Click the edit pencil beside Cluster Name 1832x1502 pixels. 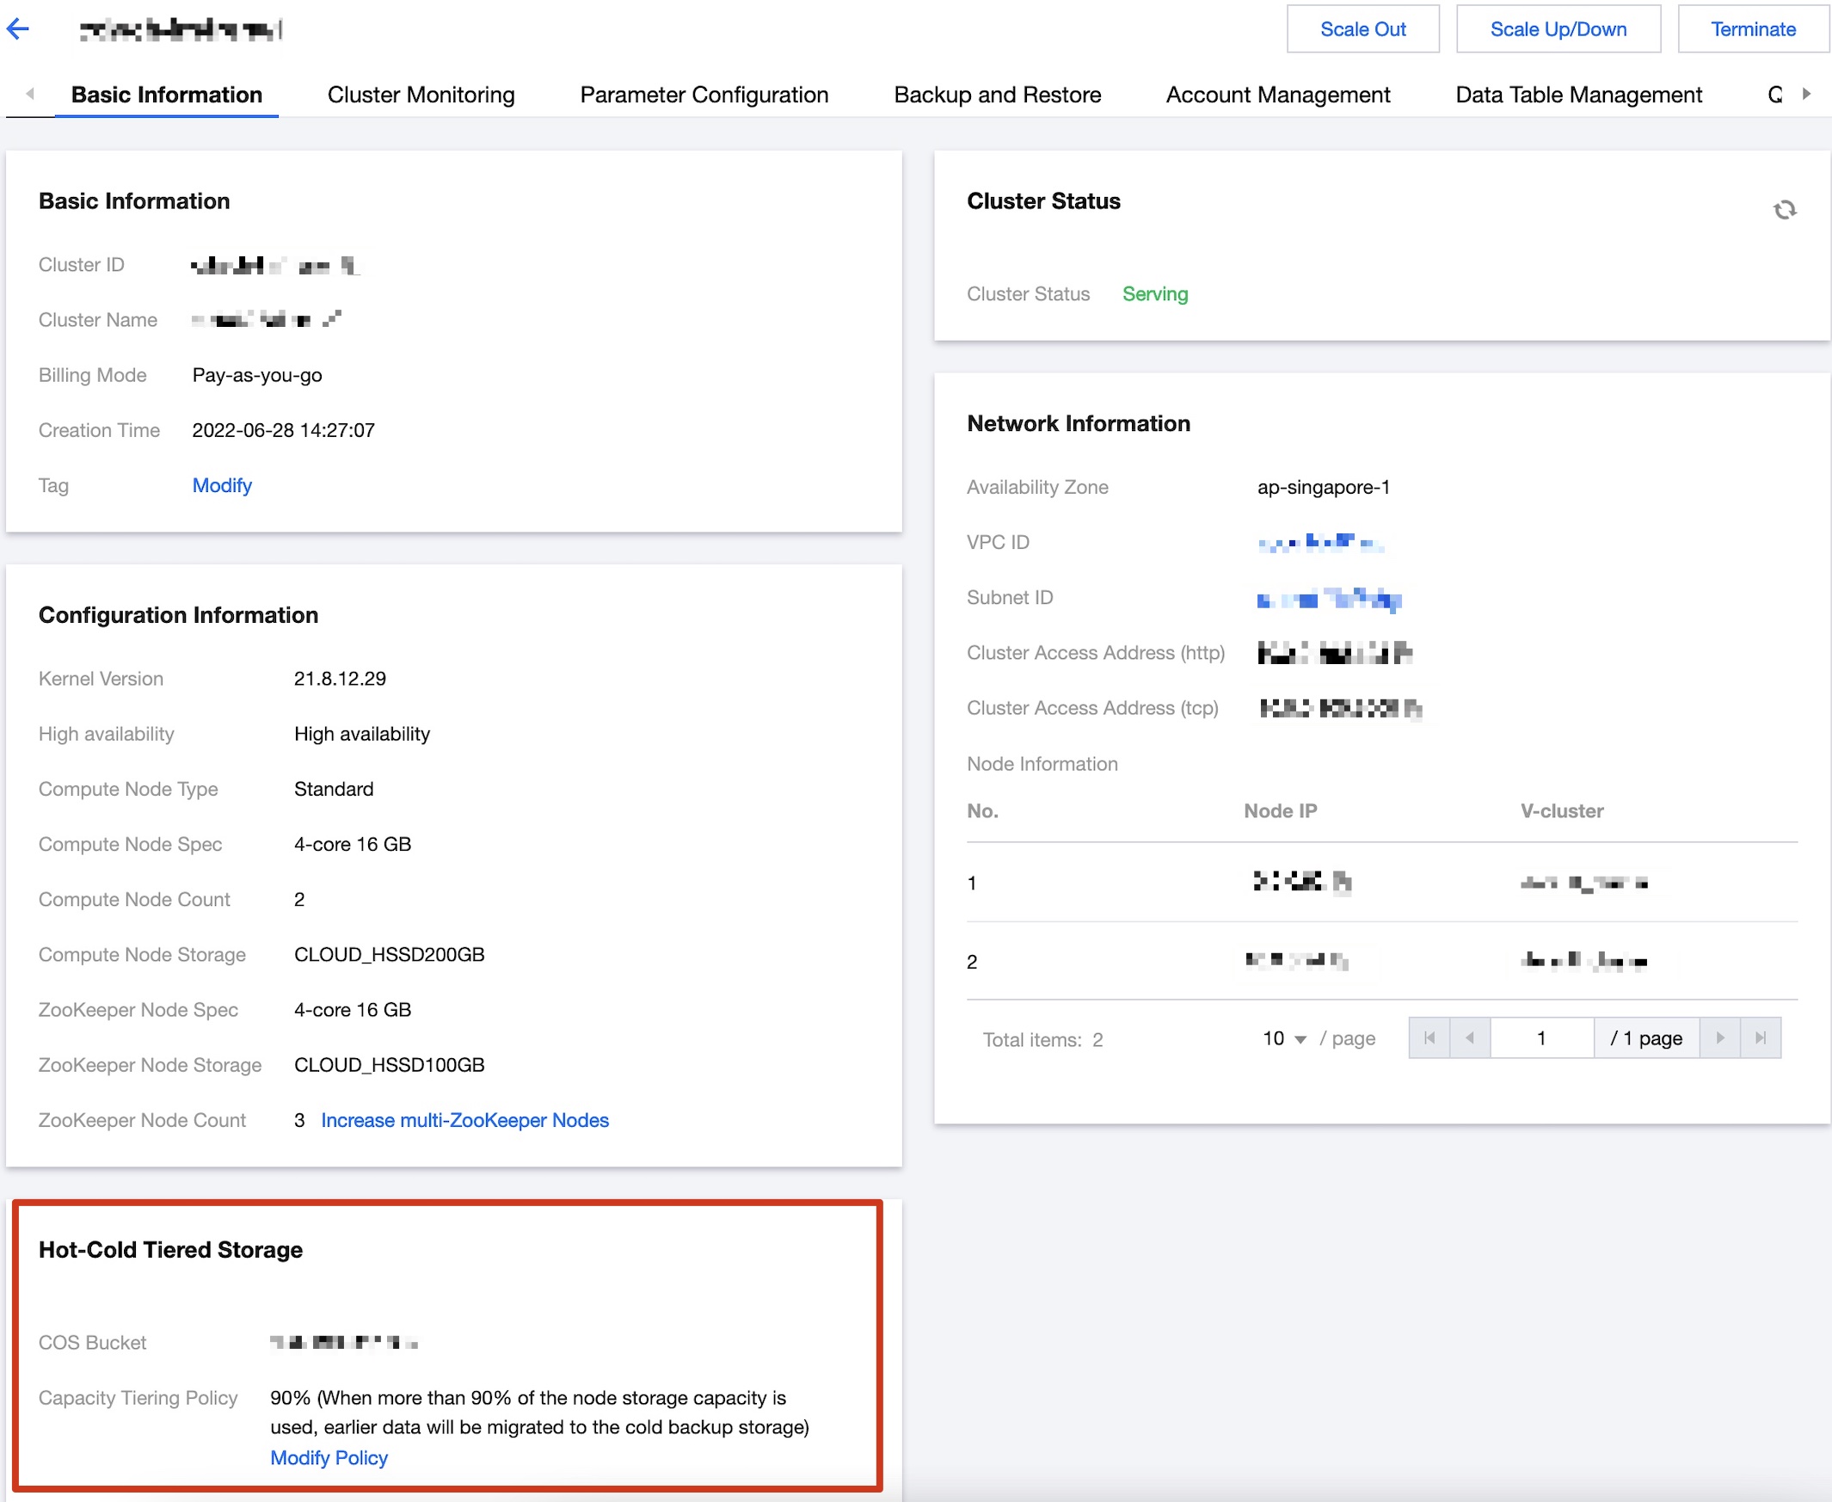click(x=332, y=318)
